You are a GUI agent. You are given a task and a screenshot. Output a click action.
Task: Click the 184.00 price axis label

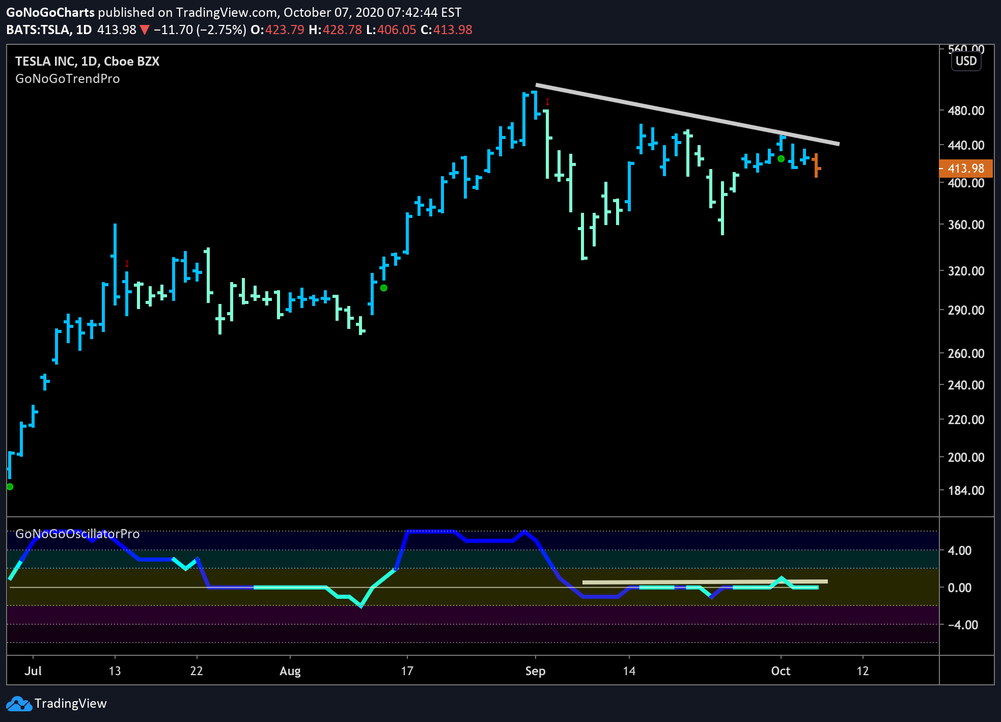966,490
